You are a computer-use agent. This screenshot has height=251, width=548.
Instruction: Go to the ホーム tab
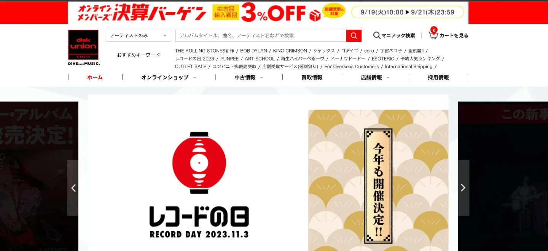click(95, 77)
